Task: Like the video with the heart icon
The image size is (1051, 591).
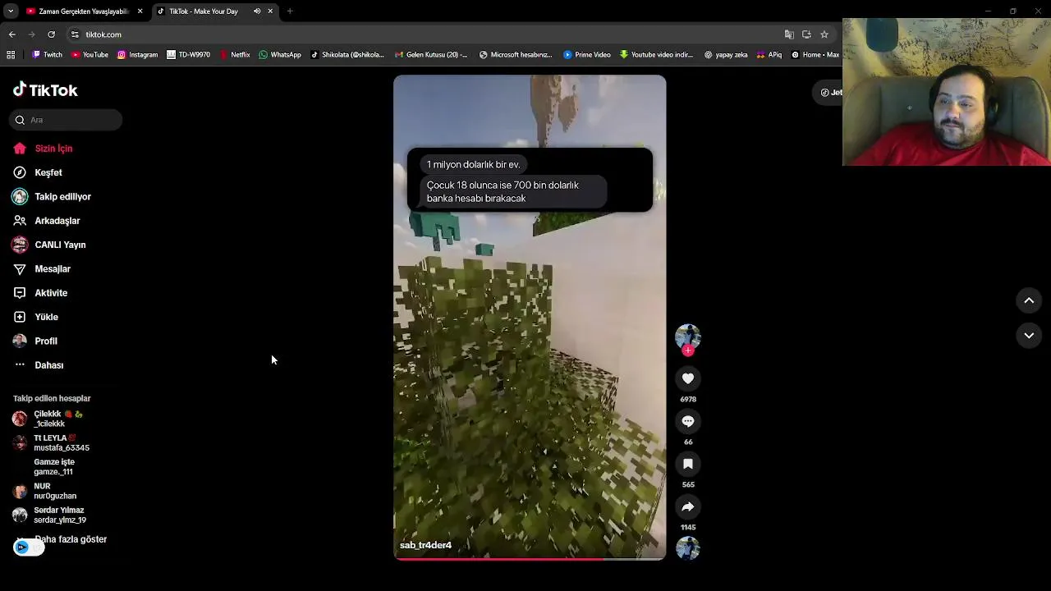Action: [x=688, y=378]
